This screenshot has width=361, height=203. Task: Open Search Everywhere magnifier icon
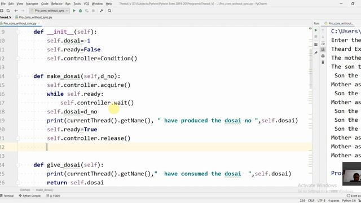pyautogui.click(x=109, y=11)
